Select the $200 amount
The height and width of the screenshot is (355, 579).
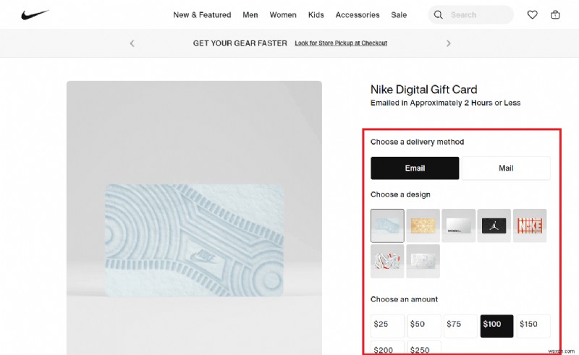click(x=387, y=348)
